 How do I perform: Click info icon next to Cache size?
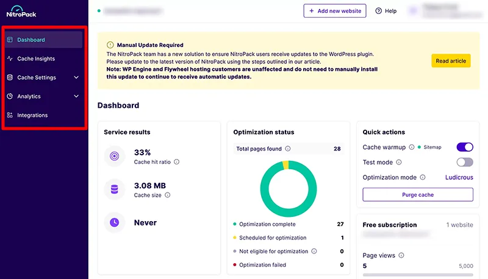pyautogui.click(x=167, y=195)
